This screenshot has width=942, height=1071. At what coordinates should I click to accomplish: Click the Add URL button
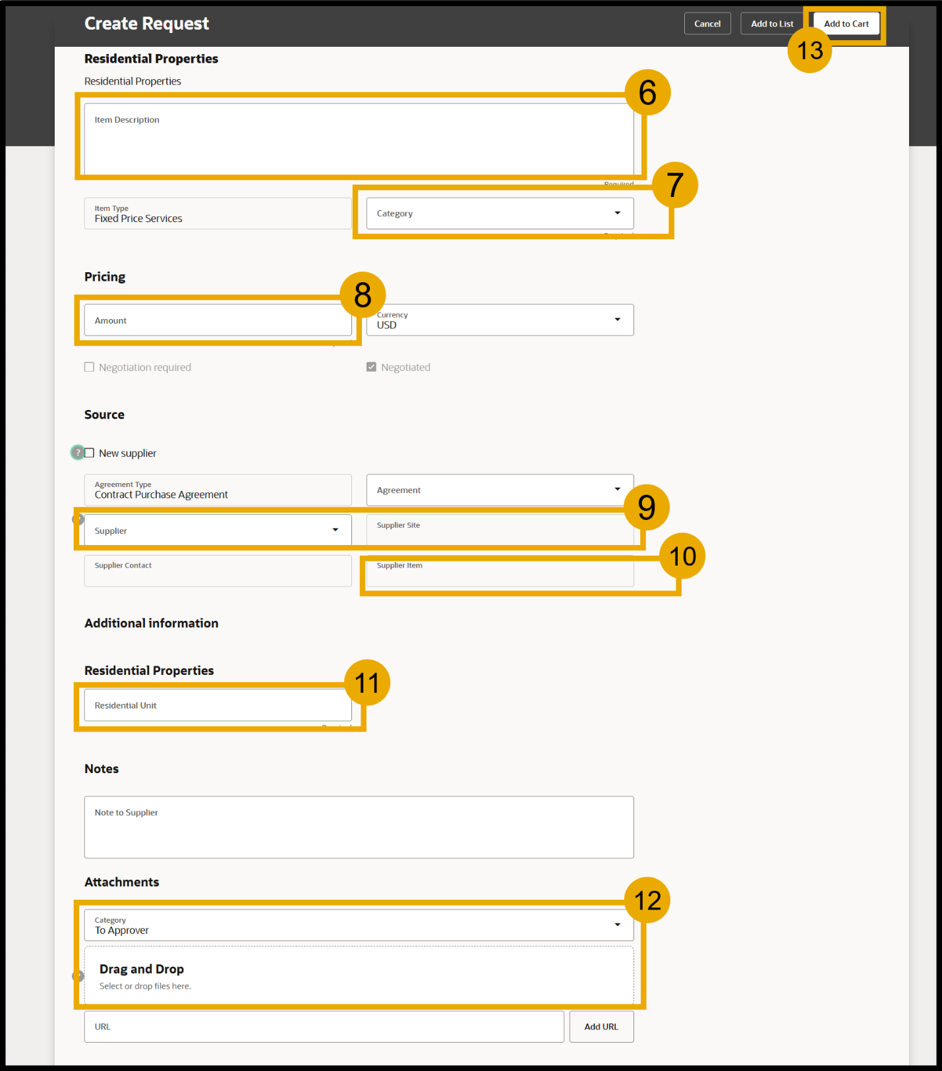pos(601,1027)
